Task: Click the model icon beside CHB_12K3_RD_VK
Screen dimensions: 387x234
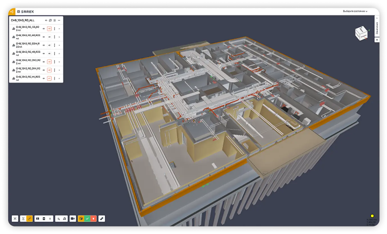Action: tap(13, 78)
